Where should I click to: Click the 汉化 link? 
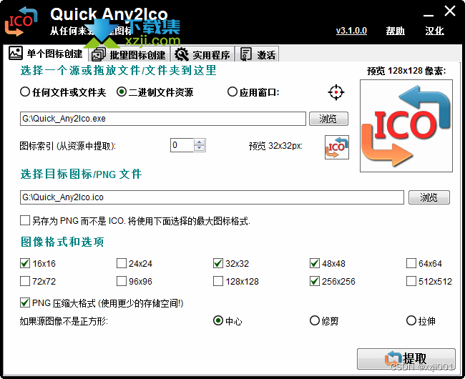tap(434, 31)
